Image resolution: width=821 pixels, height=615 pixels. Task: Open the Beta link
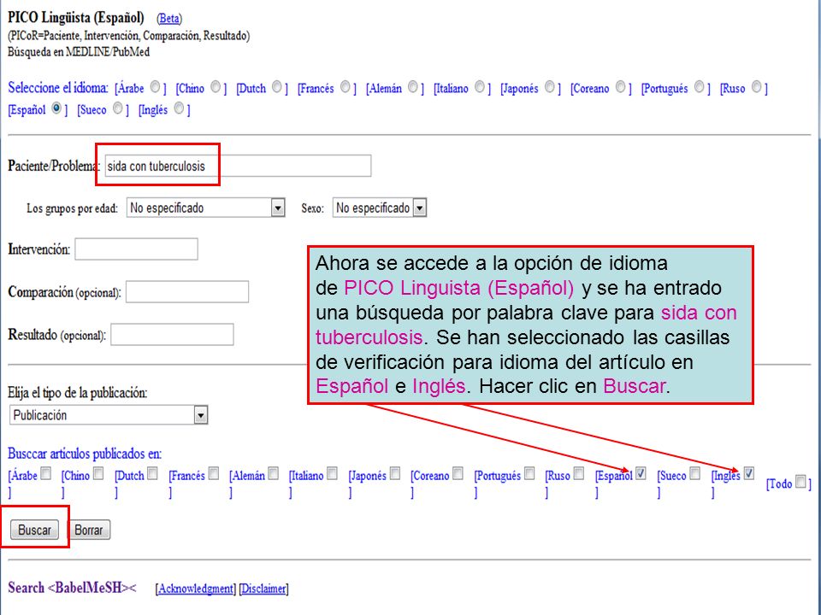click(x=169, y=18)
